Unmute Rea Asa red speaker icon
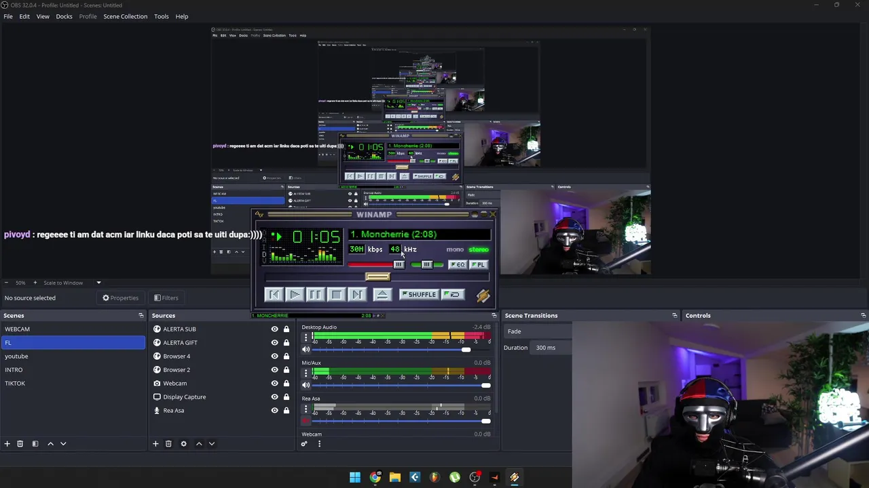The width and height of the screenshot is (869, 488). [x=306, y=421]
